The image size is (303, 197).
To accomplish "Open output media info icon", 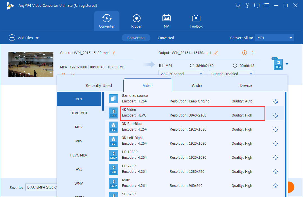I will [245, 53].
